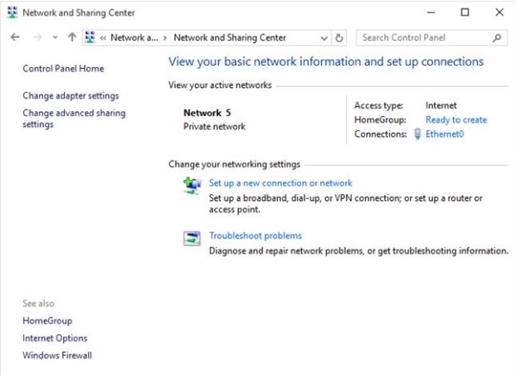The height and width of the screenshot is (375, 516).
Task: Refresh the Network and Sharing Center page
Action: (x=339, y=38)
